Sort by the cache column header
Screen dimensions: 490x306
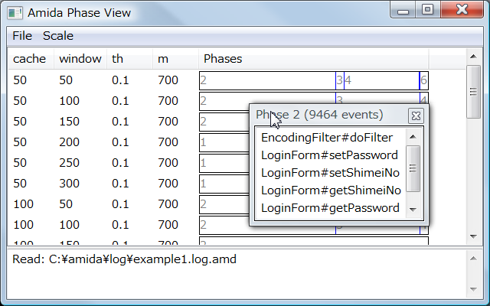pos(30,59)
